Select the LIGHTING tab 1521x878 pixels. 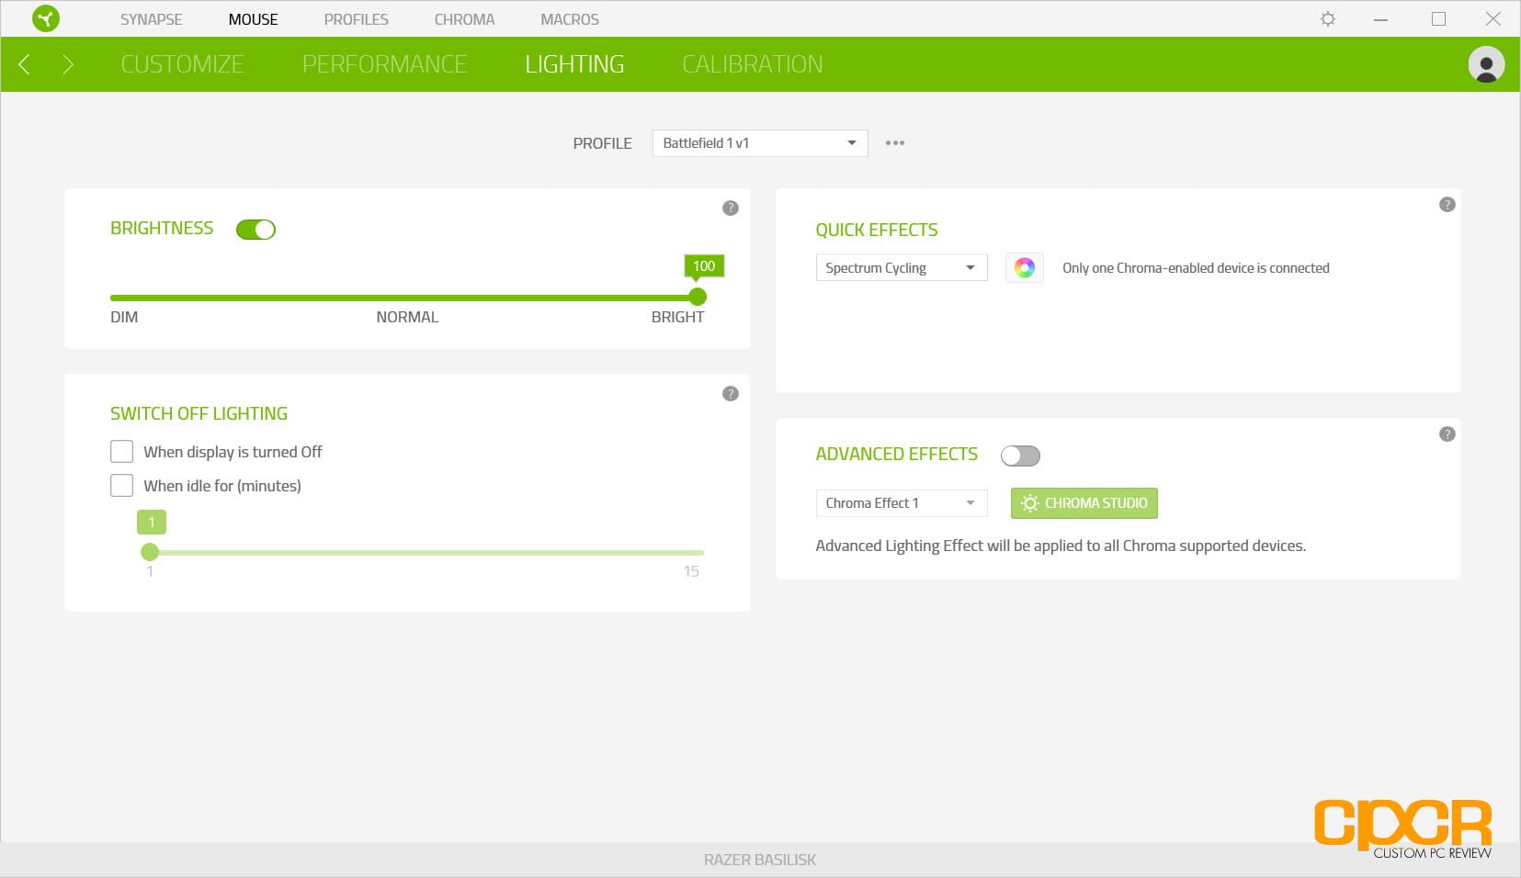pyautogui.click(x=574, y=64)
